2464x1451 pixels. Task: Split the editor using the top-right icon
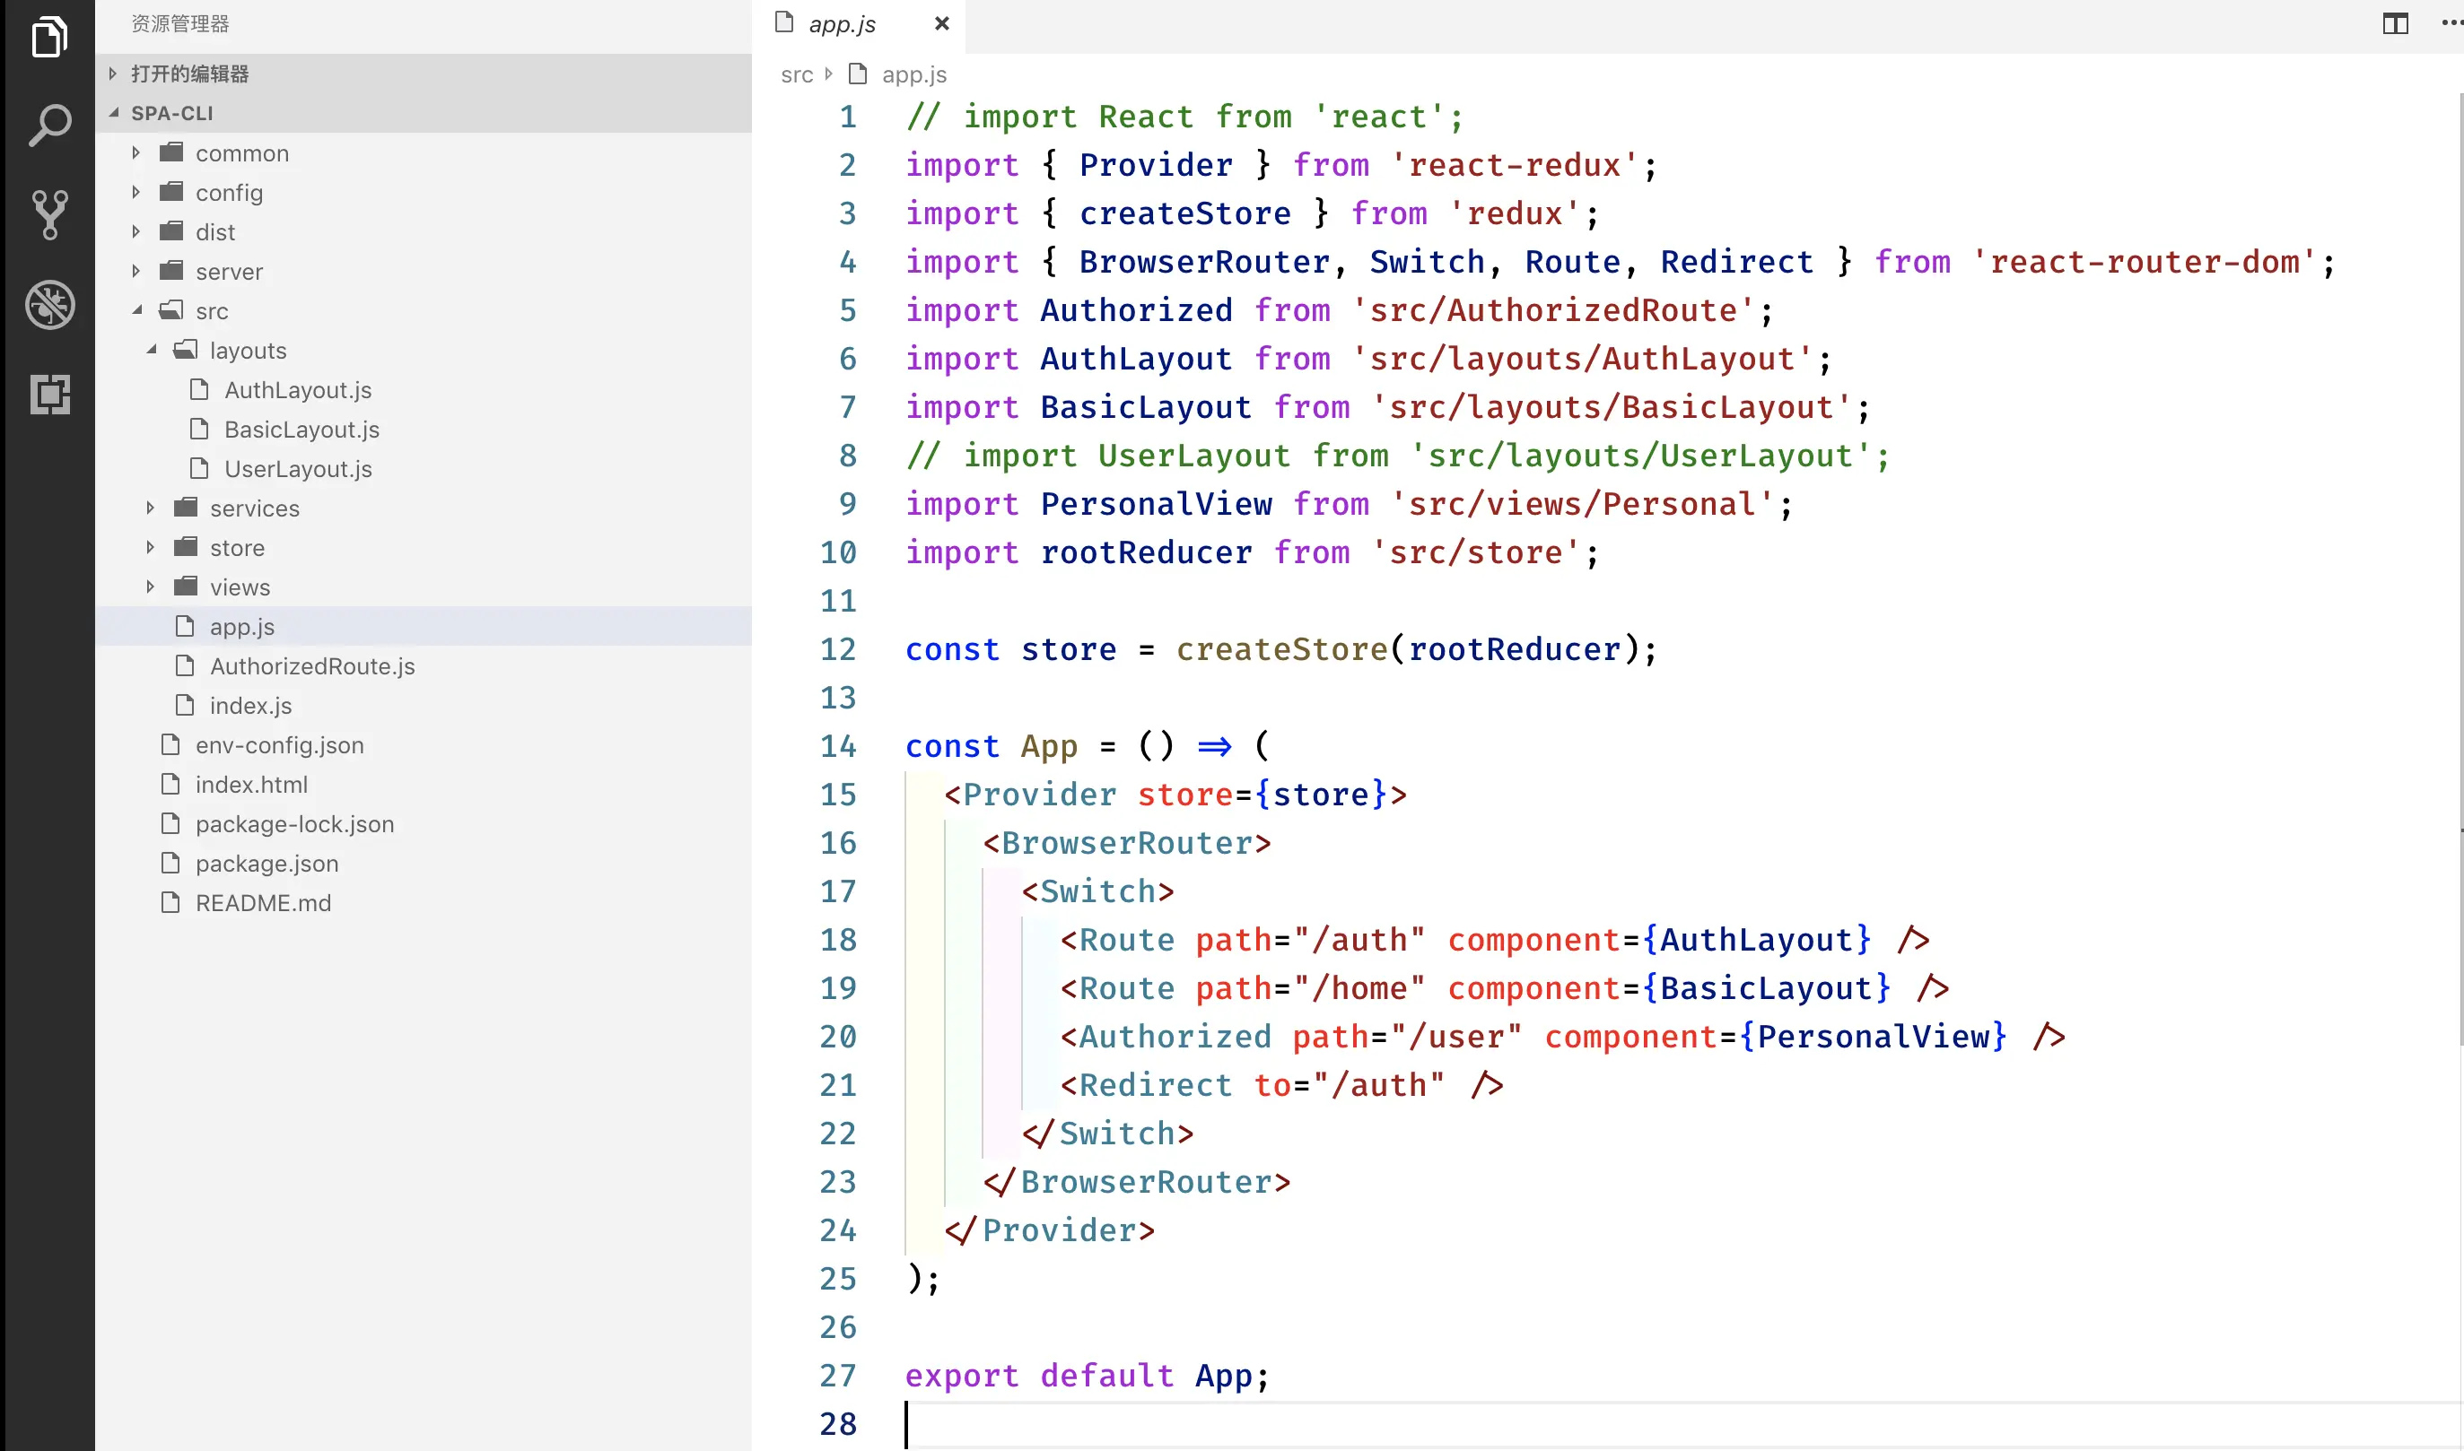tap(2396, 23)
